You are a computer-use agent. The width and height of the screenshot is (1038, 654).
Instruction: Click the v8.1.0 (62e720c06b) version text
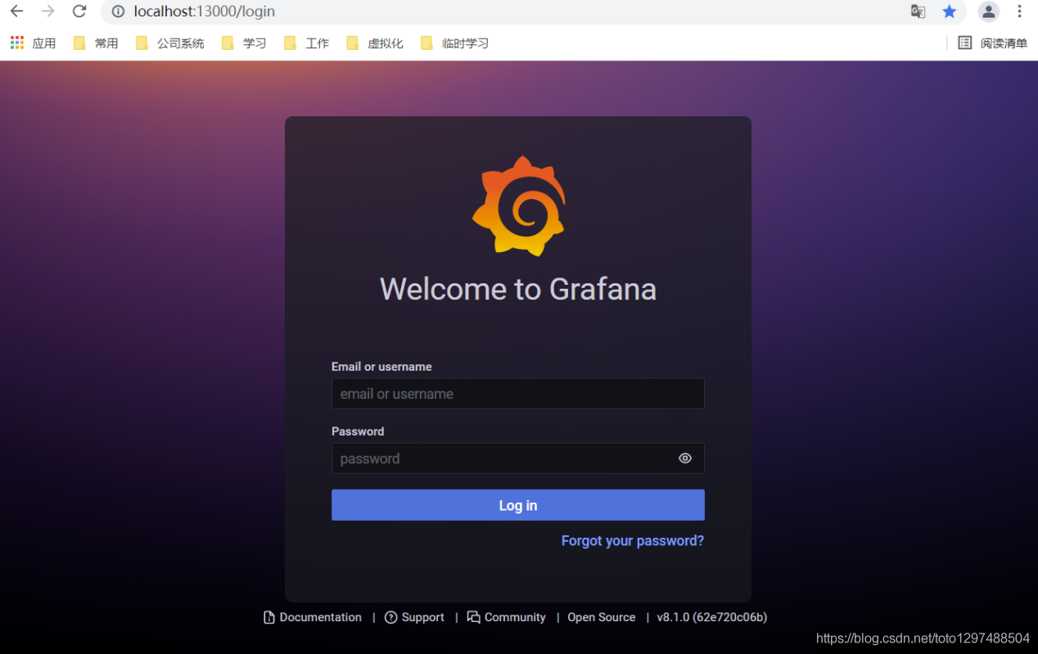coord(712,617)
